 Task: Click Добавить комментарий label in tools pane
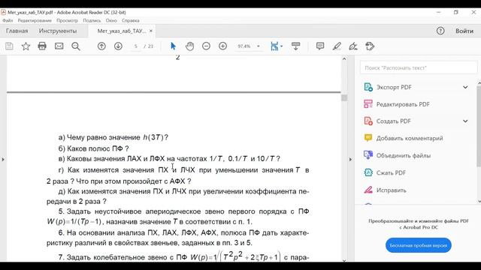coord(410,138)
